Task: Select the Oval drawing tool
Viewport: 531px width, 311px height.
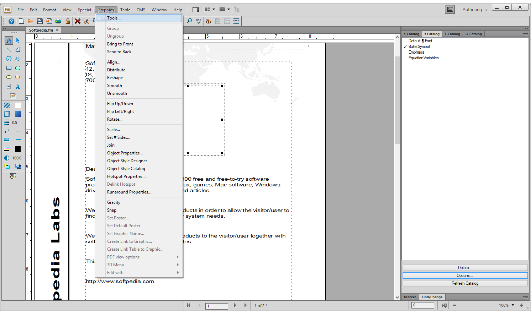Action: tap(9, 77)
